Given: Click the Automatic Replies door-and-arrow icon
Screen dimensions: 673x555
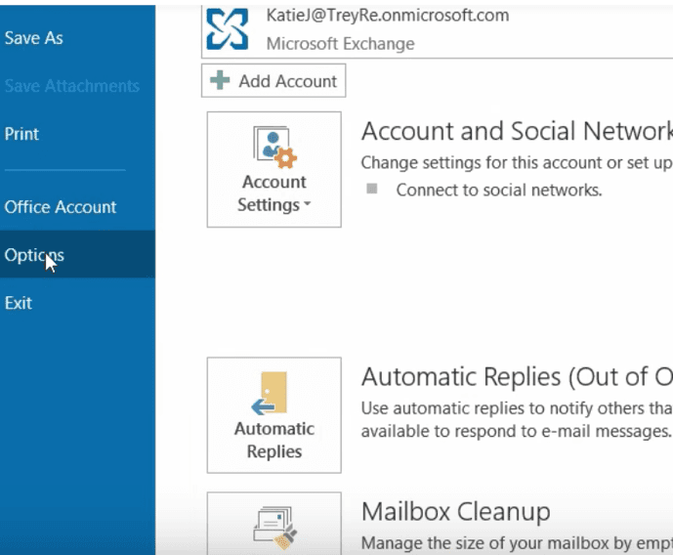Looking at the screenshot, I should pos(273,393).
